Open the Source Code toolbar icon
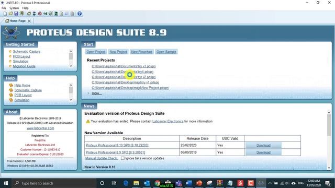 [67, 14]
